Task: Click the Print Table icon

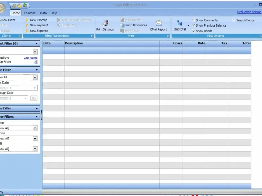Action: click(x=122, y=31)
